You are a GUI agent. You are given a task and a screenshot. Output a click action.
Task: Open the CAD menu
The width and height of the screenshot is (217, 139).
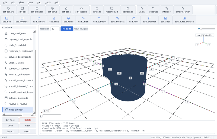(x=39, y=2)
